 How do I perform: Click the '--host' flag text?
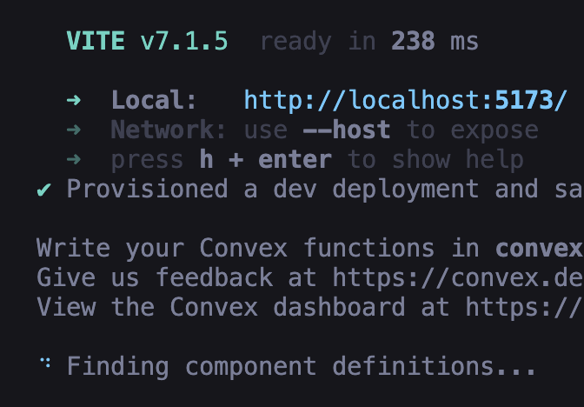point(347,130)
